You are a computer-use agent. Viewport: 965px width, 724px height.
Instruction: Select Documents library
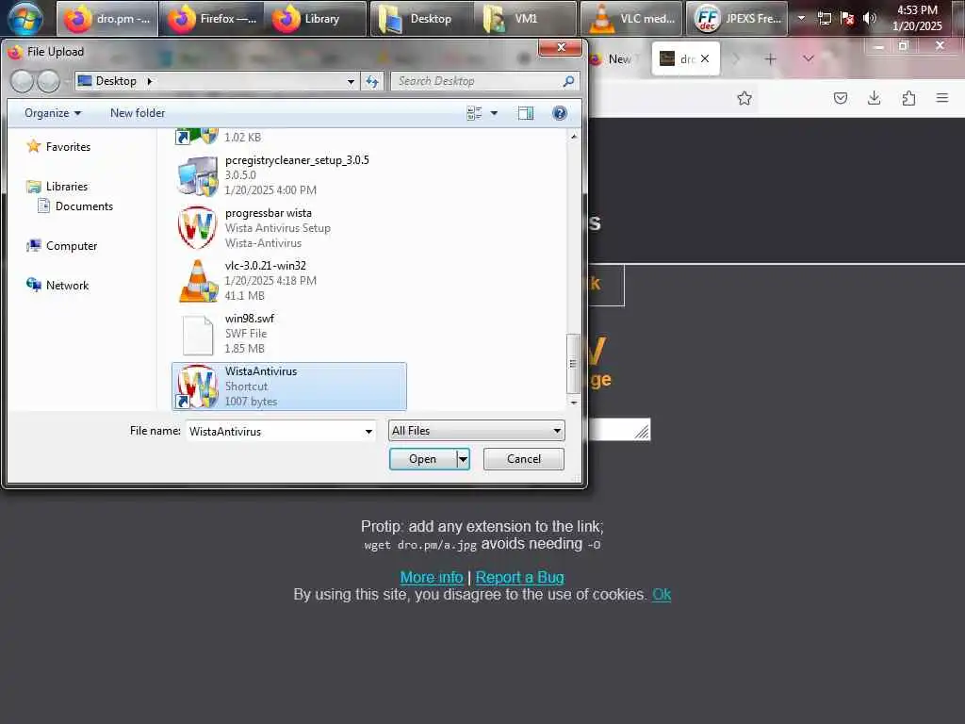pos(75,206)
